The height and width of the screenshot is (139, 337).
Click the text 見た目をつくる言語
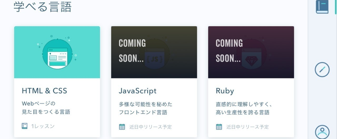[46, 112]
